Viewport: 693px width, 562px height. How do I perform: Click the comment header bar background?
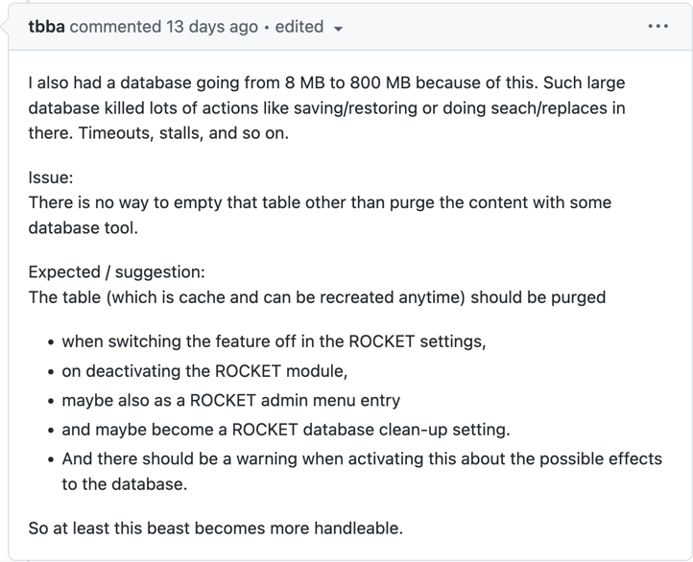499,27
